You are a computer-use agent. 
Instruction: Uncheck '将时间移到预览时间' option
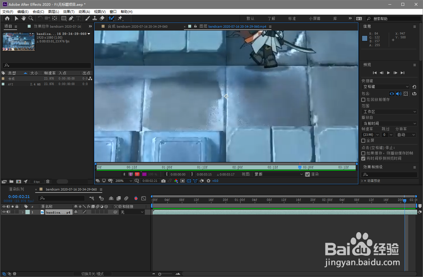(x=363, y=159)
